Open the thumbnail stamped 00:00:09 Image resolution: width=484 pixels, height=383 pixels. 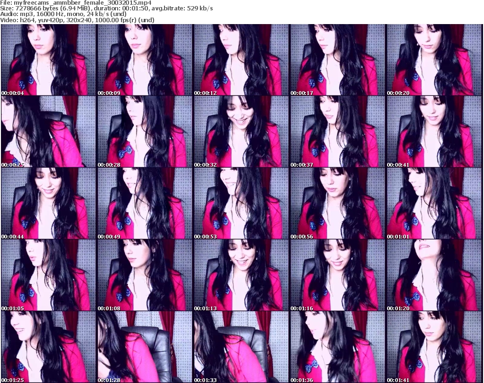coord(145,60)
